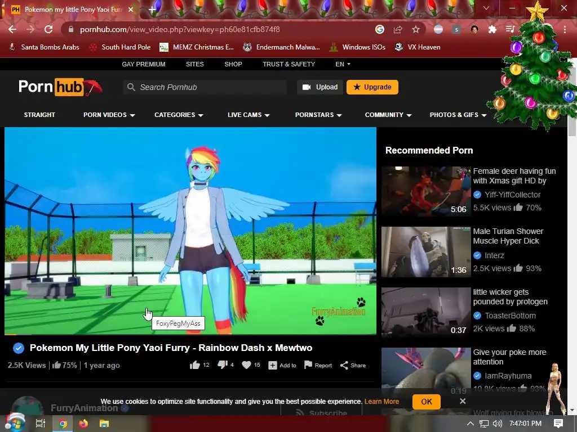Click the thumbs down icon with 4
This screenshot has width=577, height=432.
click(223, 364)
